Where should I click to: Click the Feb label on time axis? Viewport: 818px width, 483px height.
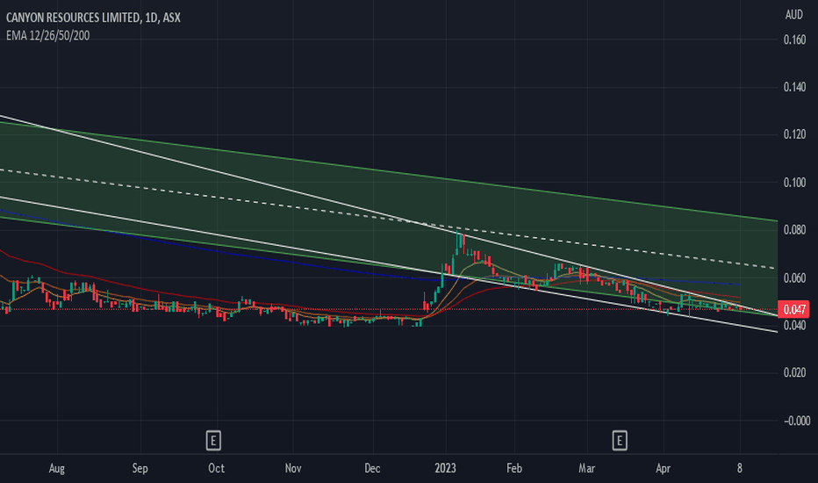(513, 468)
